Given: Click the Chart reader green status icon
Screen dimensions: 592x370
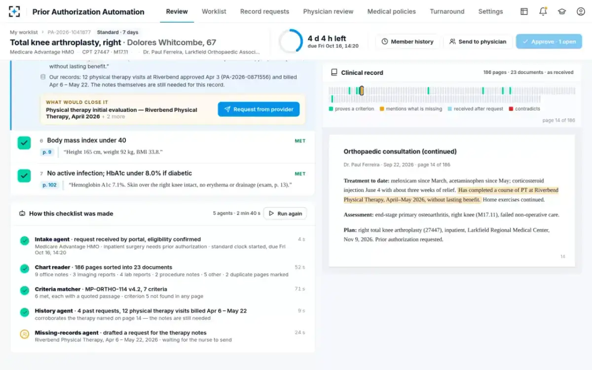Looking at the screenshot, I should pyautogui.click(x=25, y=269).
